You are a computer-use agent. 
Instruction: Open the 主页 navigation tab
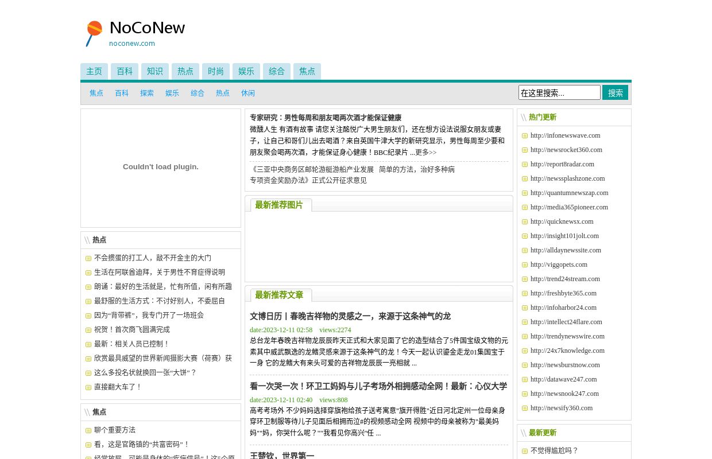click(94, 72)
